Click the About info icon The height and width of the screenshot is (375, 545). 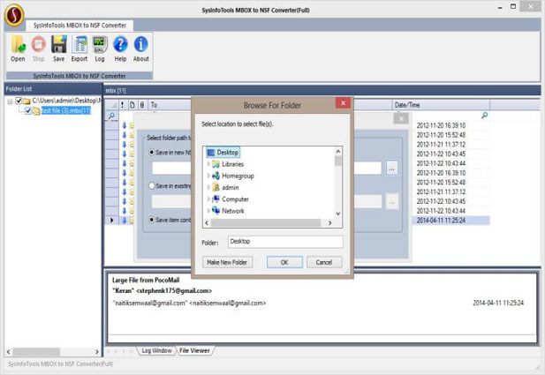pyautogui.click(x=140, y=49)
